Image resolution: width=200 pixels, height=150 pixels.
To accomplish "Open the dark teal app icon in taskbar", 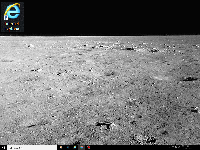I will point(68,147).
